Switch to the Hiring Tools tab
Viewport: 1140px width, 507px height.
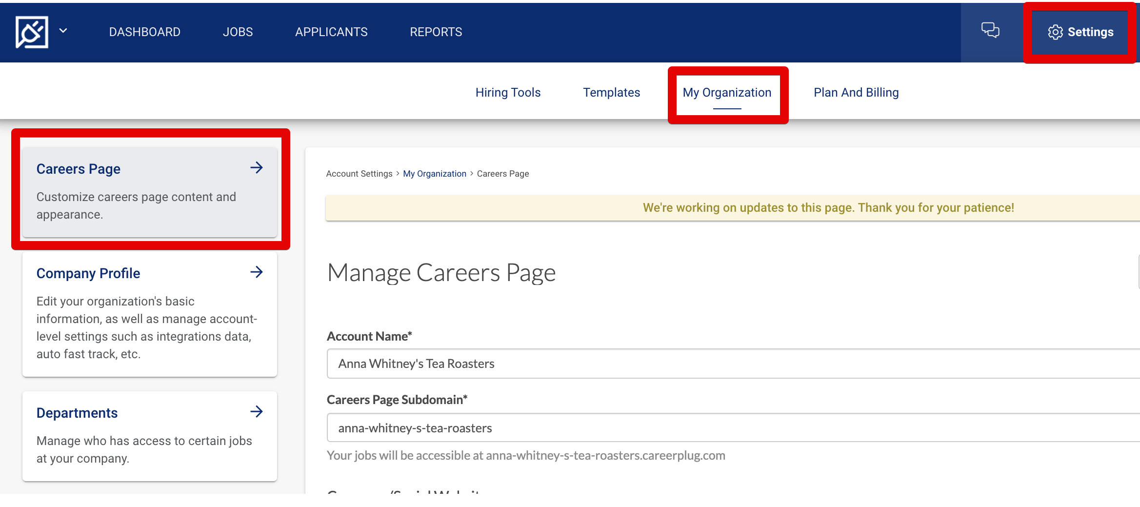[x=508, y=93]
